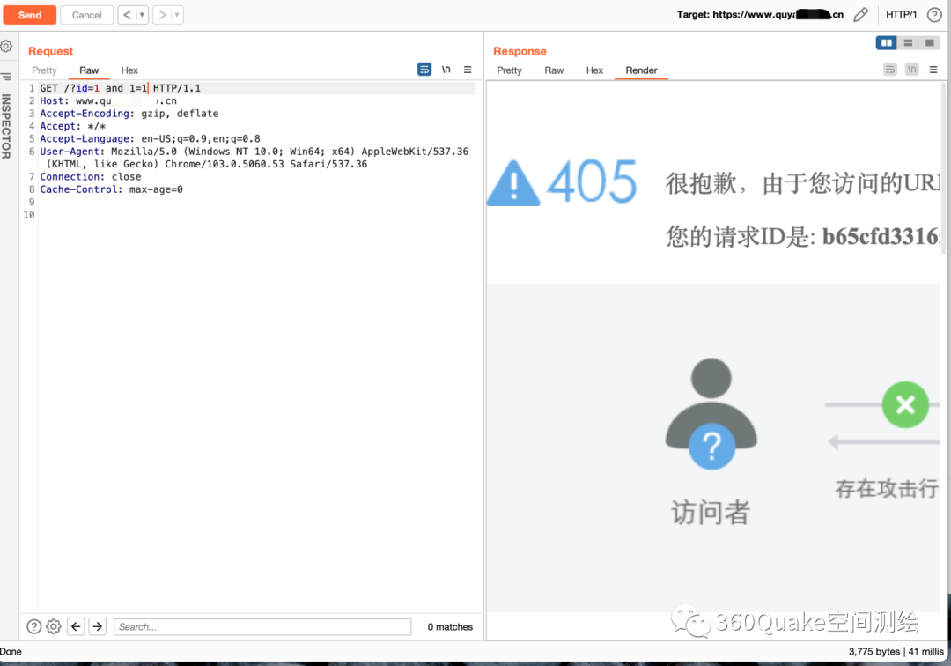Focus the request Search field
This screenshot has height=666, width=951.
(262, 626)
